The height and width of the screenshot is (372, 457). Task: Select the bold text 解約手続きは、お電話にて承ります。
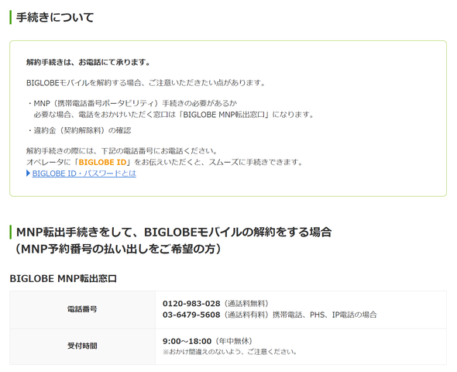point(88,62)
